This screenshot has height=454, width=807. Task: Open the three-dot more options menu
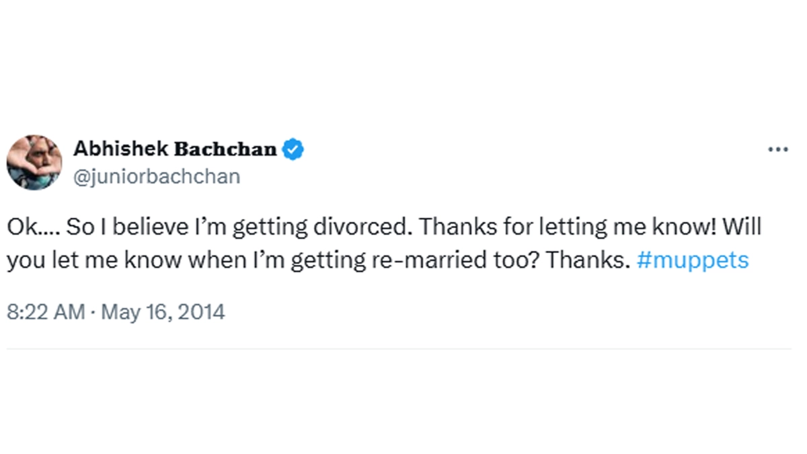(777, 149)
